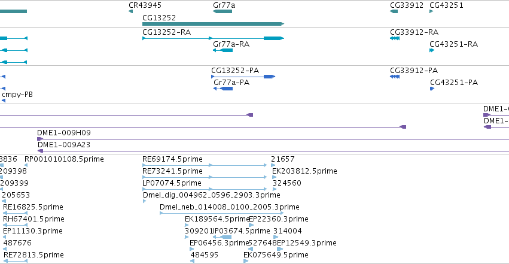Screen dimensions: 509x264
Task: Click the IP03674.5prime EST glyph
Action: tap(222, 237)
